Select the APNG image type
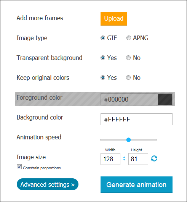The image size is (187, 202). click(x=128, y=38)
